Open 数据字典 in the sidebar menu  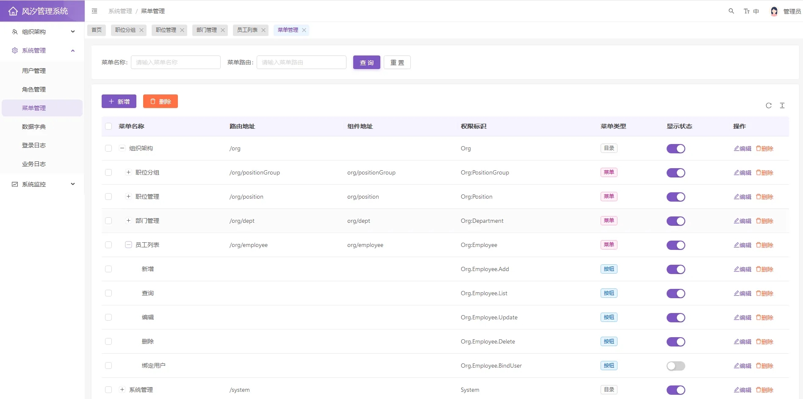click(34, 127)
